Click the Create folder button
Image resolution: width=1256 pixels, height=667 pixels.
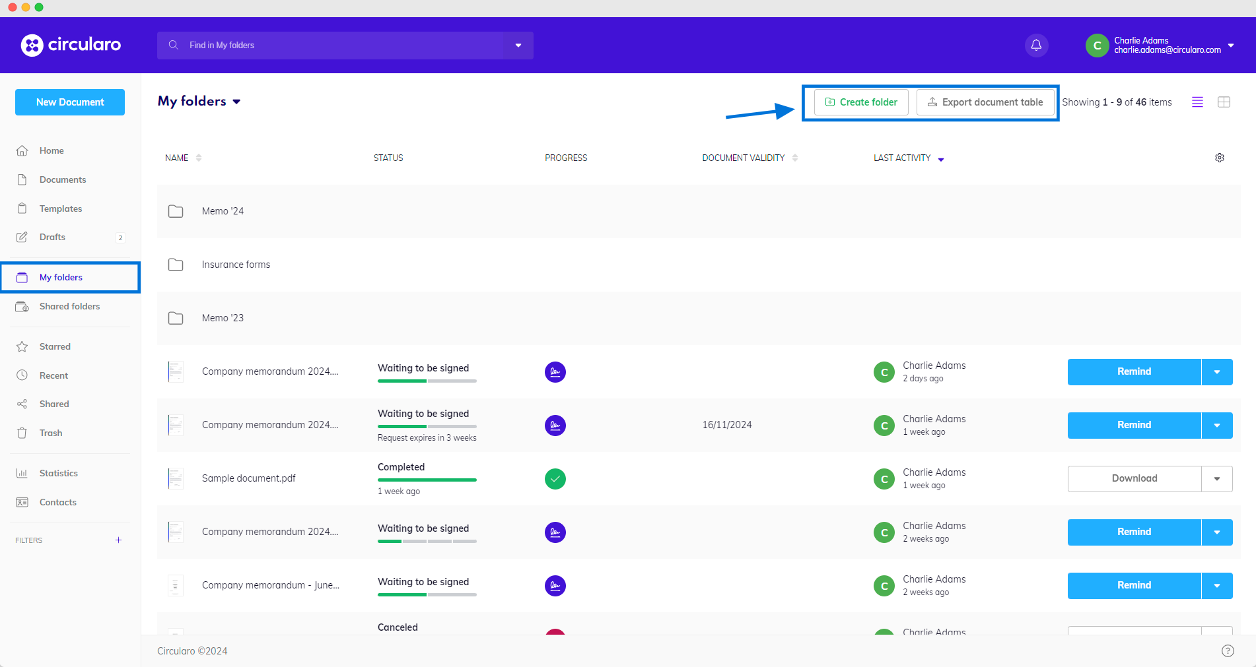tap(860, 102)
